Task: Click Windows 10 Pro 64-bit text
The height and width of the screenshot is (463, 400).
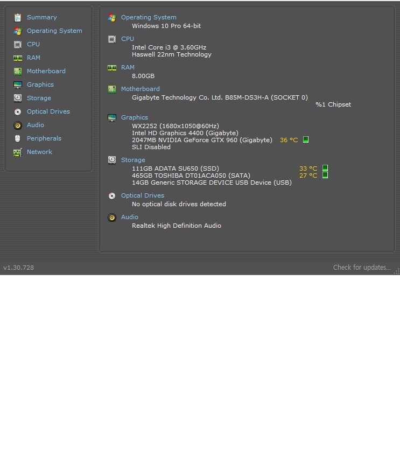Action: pos(166,26)
